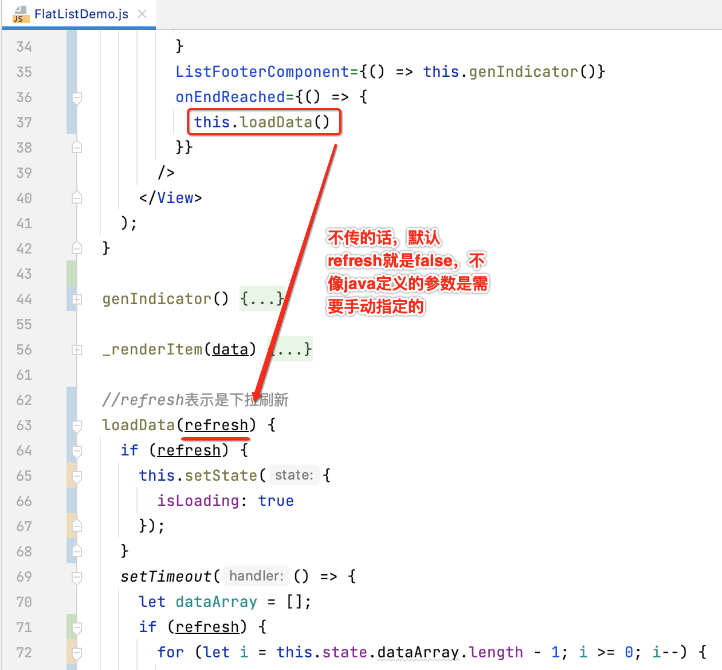
Task: Click line number 55 in the gutter
Action: 24,324
